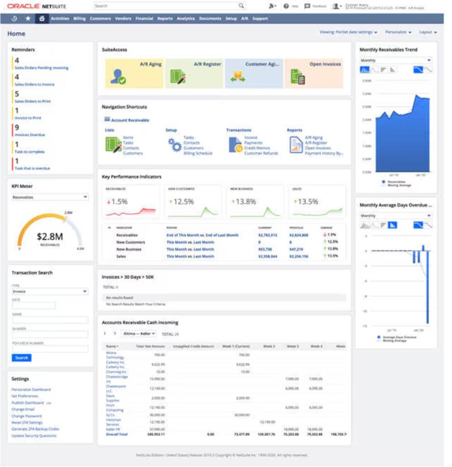Open the Invoices Overdue reminder link
452x467 pixels.
coord(30,135)
